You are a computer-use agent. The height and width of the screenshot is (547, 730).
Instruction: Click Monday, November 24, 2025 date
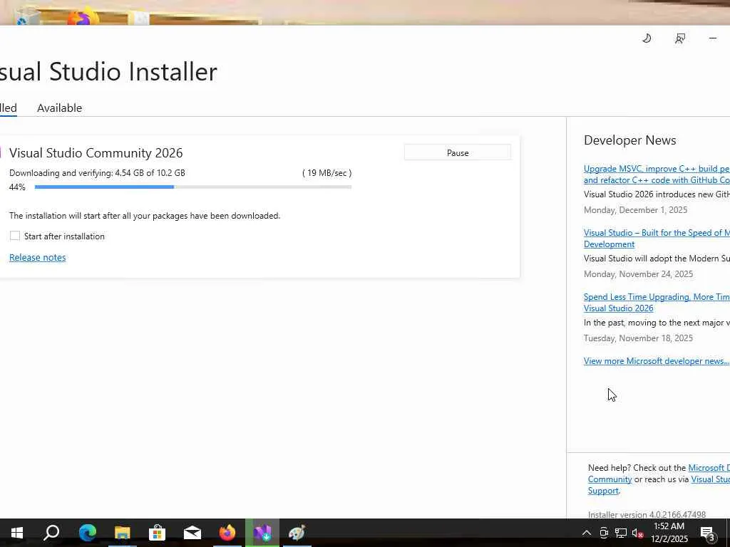(x=638, y=274)
